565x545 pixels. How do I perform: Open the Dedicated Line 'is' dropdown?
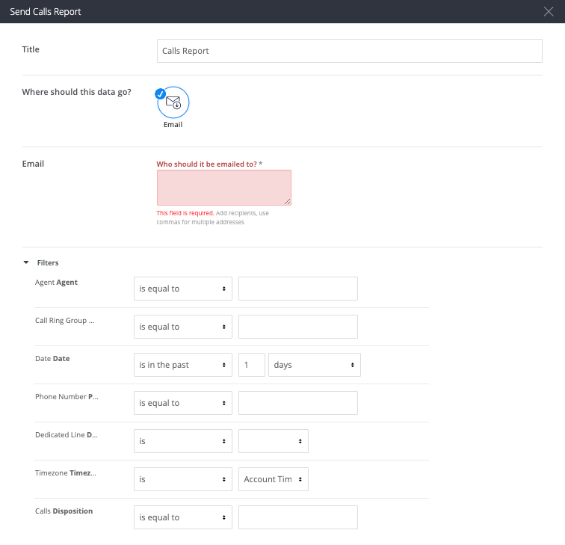183,441
